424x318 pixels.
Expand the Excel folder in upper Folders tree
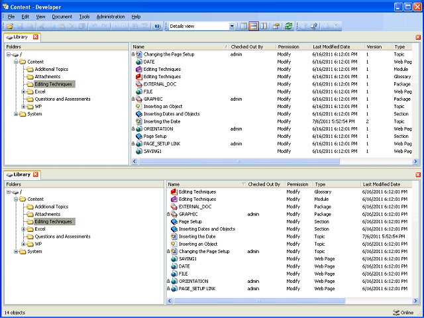click(24, 91)
